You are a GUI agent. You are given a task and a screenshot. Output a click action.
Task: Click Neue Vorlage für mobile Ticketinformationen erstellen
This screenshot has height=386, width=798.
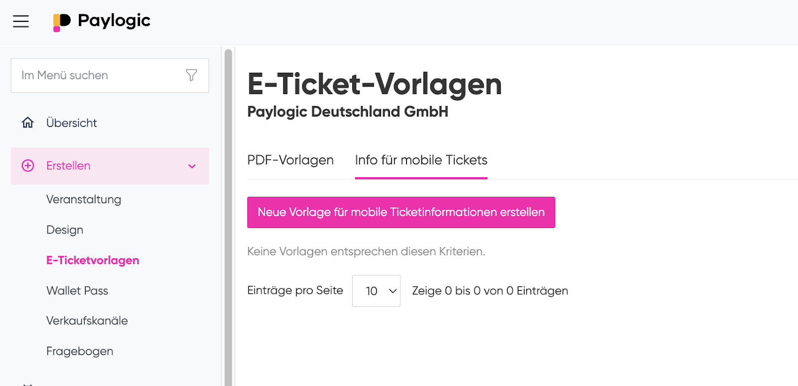(x=401, y=212)
